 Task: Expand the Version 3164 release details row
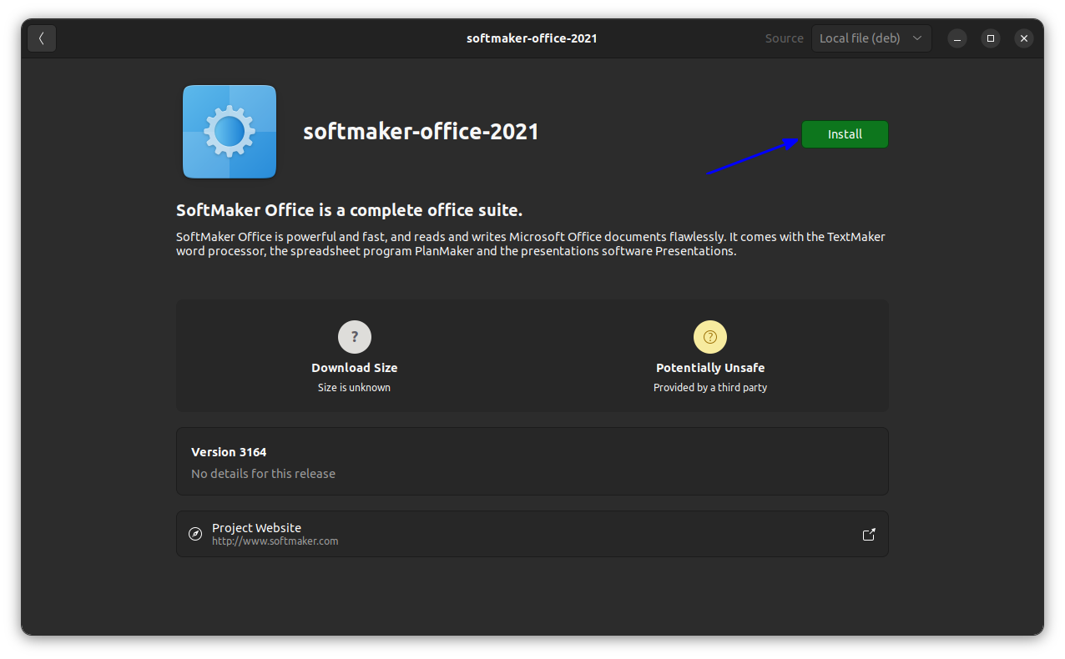(532, 460)
